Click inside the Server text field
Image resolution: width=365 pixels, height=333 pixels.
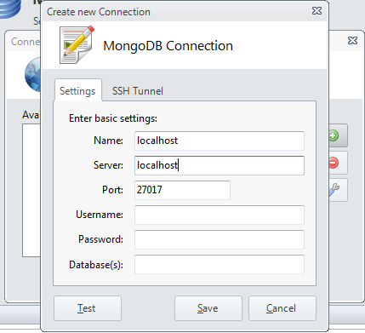[220, 165]
